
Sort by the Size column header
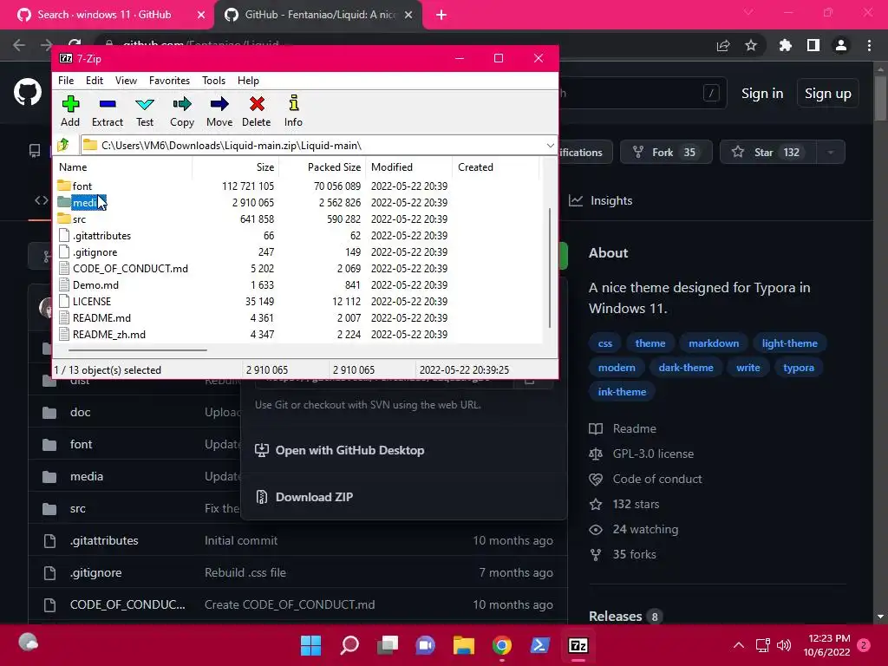pos(236,167)
